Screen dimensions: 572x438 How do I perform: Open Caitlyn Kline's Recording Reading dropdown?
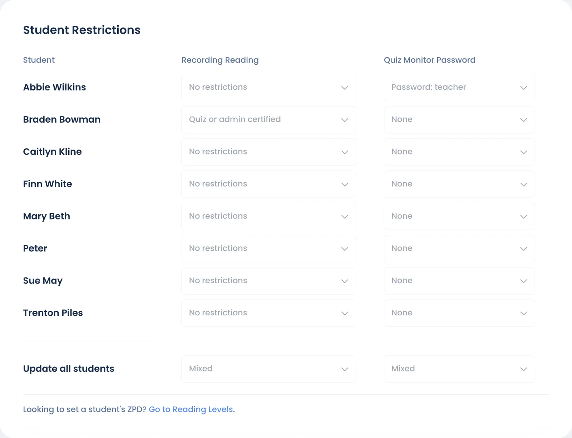tap(268, 152)
